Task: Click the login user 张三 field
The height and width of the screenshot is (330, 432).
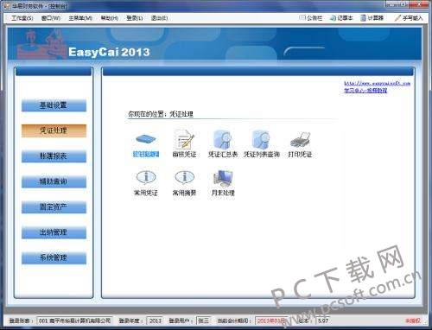Action: (203, 320)
